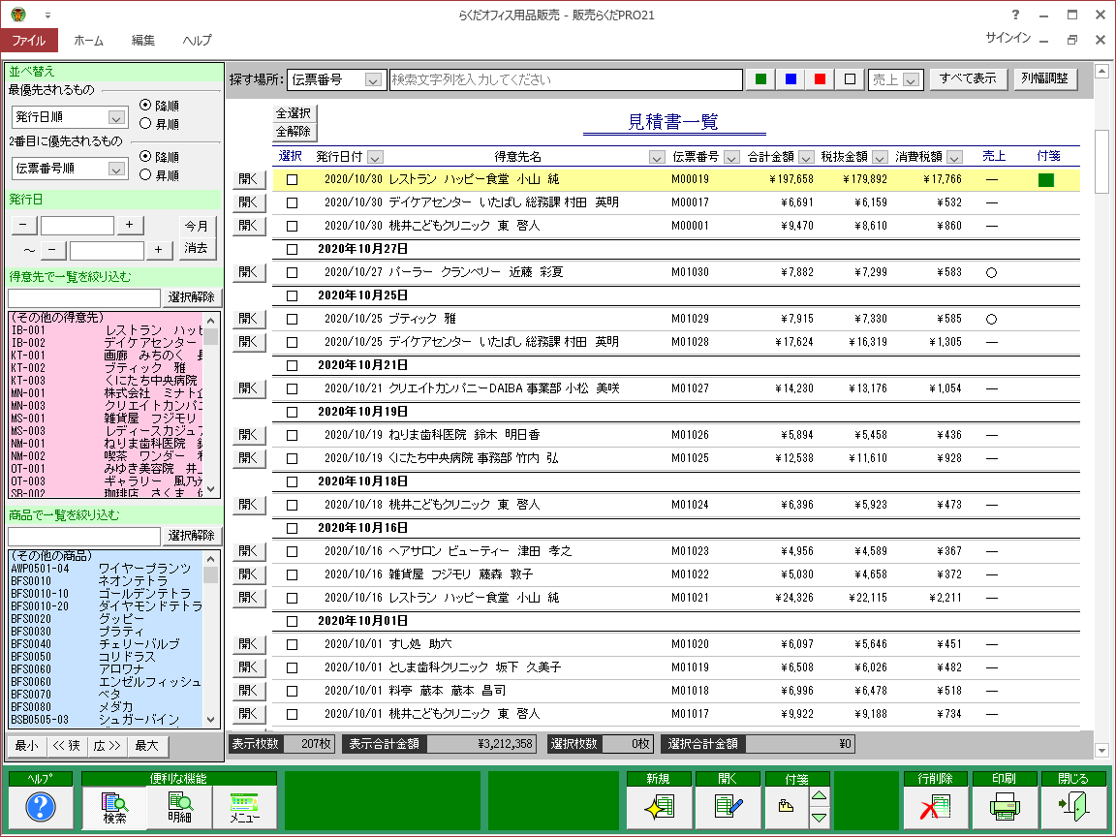Select checkbox for M01027 row
The width and height of the screenshot is (1116, 837).
point(292,388)
